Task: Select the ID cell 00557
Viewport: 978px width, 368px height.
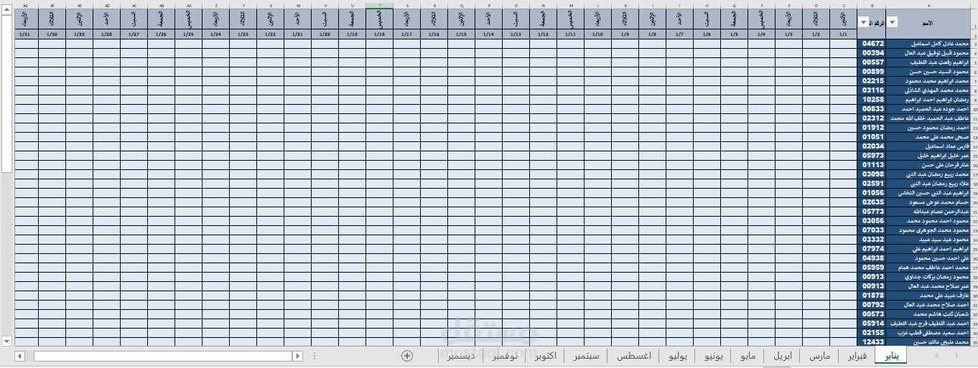Action: 872,62
